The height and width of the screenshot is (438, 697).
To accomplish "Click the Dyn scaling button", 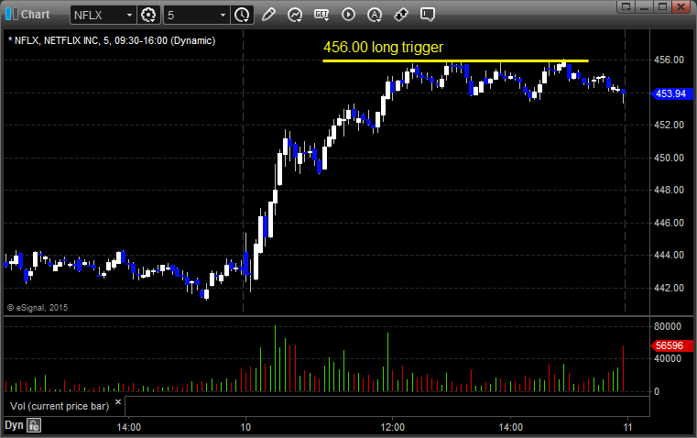I will [x=14, y=425].
